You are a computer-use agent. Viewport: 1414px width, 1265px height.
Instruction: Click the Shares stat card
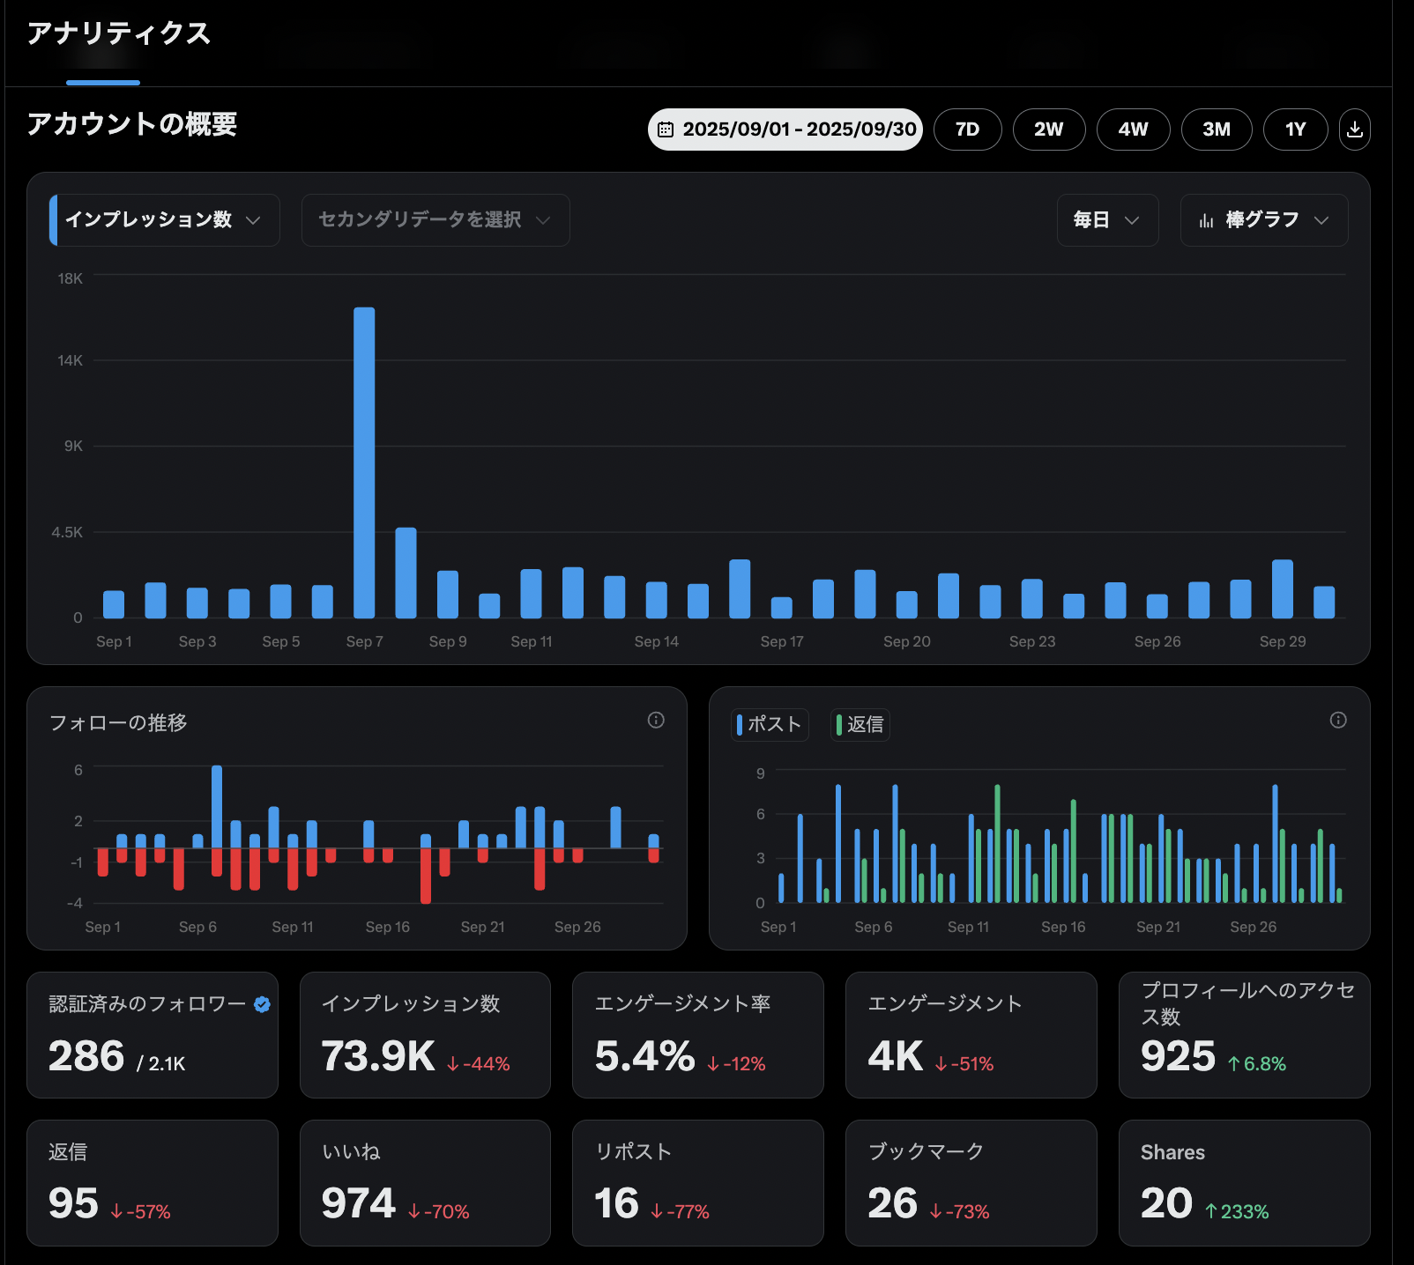(x=1244, y=1182)
